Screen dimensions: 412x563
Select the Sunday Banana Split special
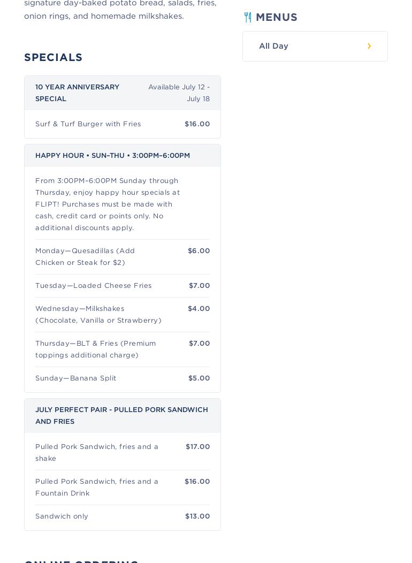click(76, 378)
